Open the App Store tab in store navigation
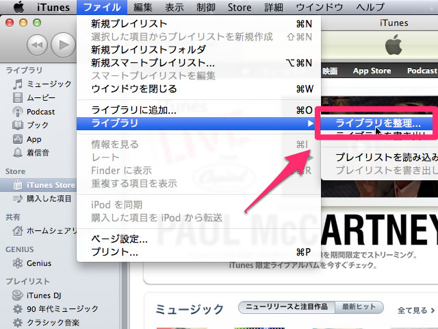 (372, 71)
